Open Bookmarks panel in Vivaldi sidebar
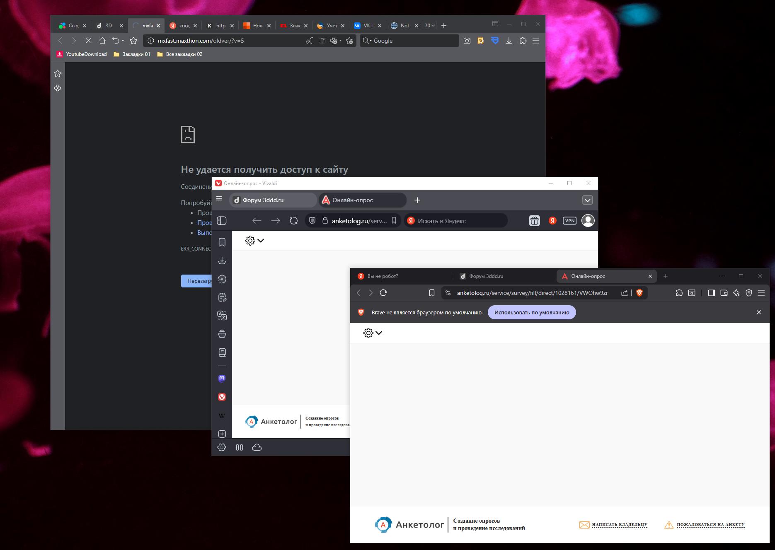 point(222,242)
